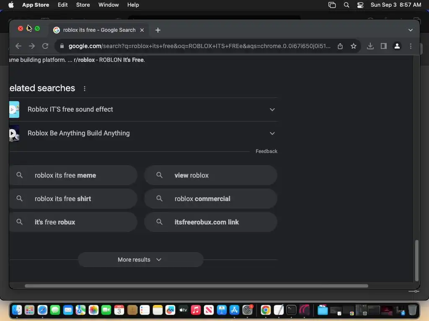Open options beside Related searches heading
This screenshot has height=321, width=429.
pos(85,89)
